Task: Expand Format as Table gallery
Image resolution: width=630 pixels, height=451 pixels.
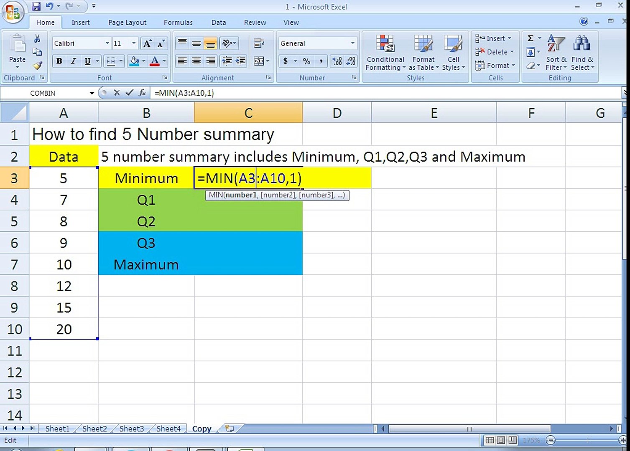Action: [x=423, y=53]
